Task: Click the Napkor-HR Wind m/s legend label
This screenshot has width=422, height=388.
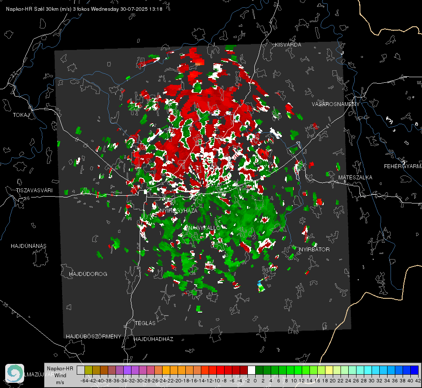Action: click(x=60, y=375)
